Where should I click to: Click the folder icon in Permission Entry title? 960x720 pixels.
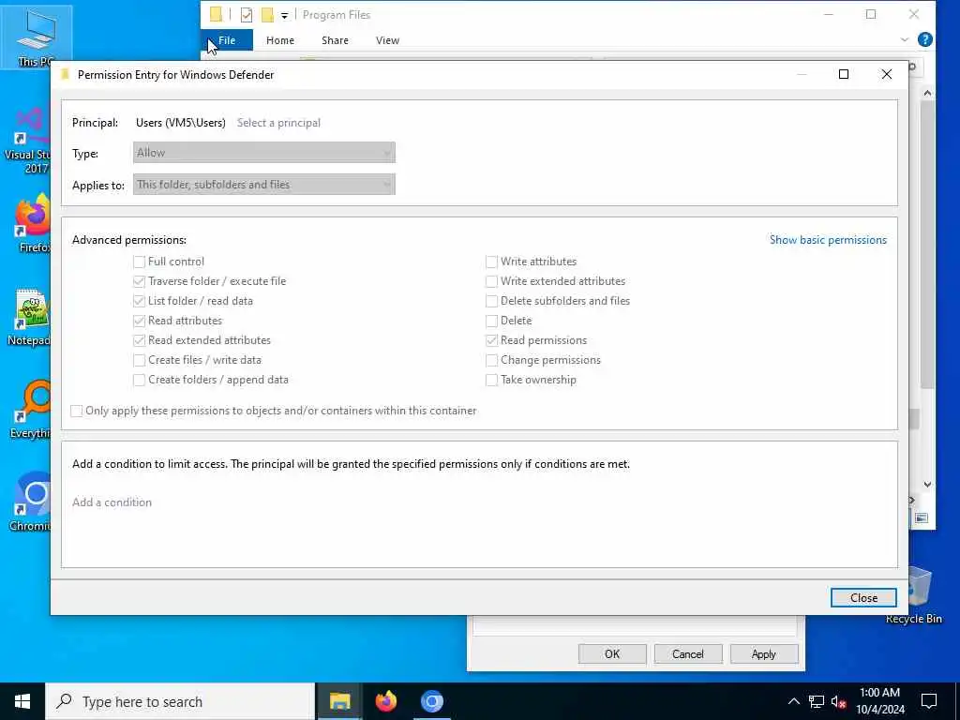coord(65,75)
